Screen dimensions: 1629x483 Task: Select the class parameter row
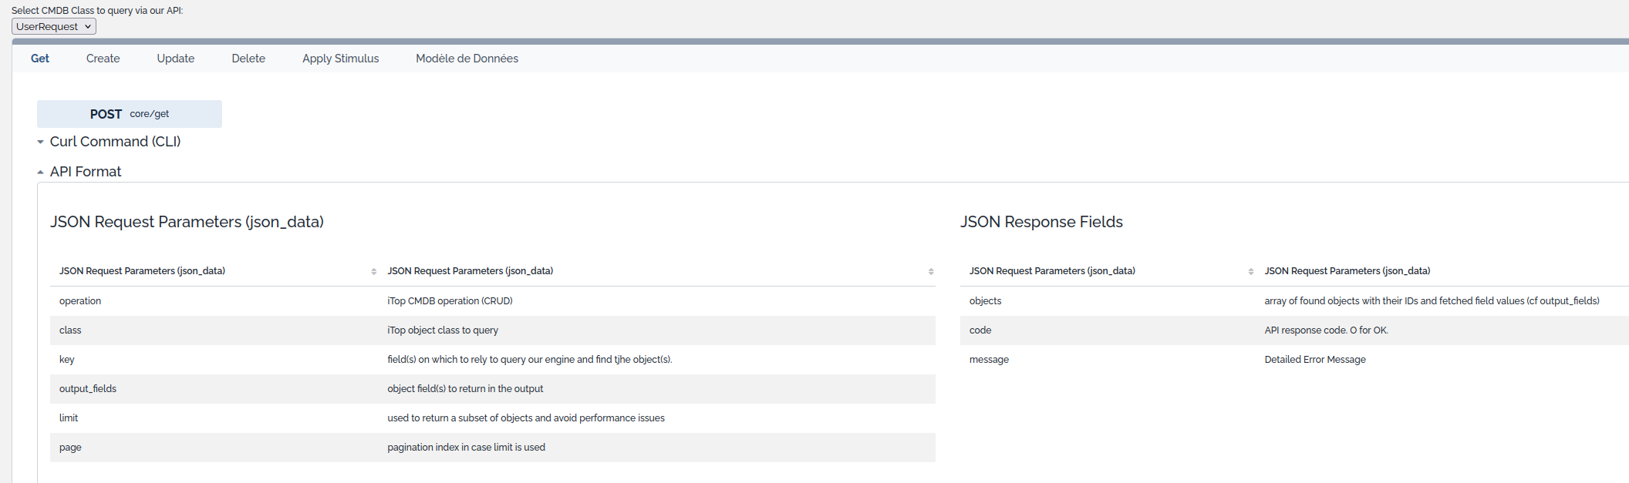492,330
